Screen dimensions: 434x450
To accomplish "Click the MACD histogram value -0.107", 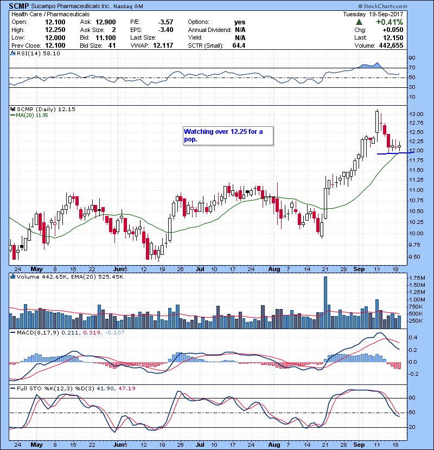I will click(x=114, y=333).
